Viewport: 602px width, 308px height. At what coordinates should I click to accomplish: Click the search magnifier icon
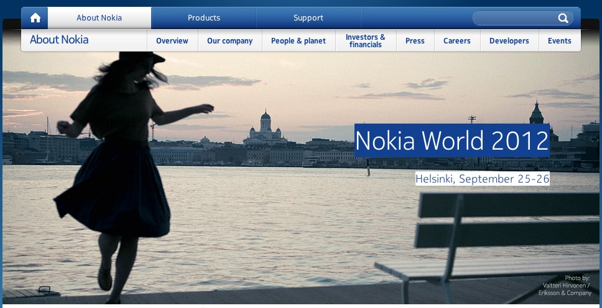tap(563, 18)
